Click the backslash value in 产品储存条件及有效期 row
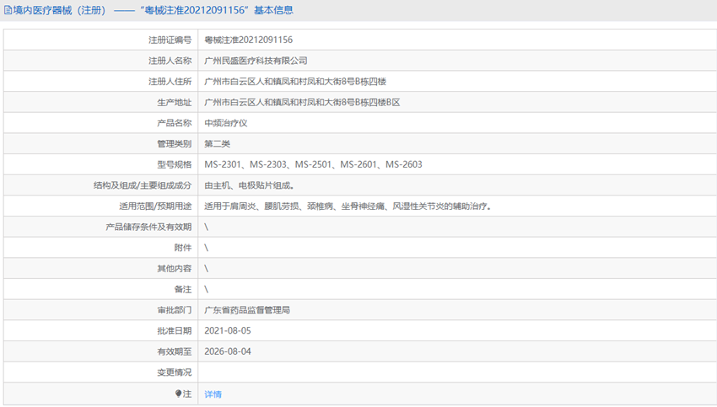717x407 pixels. (206, 227)
